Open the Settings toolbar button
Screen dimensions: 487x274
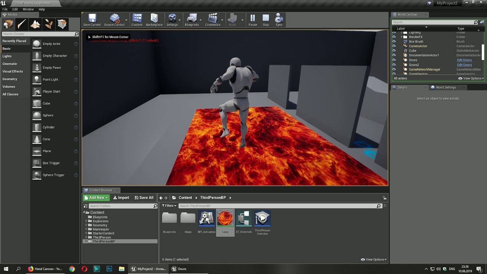tap(172, 20)
